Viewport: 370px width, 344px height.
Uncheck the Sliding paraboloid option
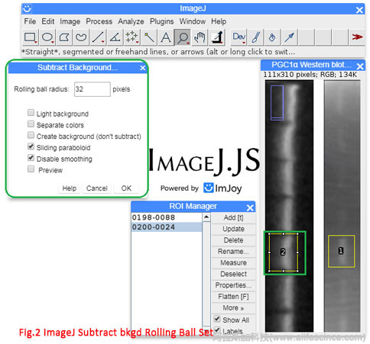coord(31,146)
